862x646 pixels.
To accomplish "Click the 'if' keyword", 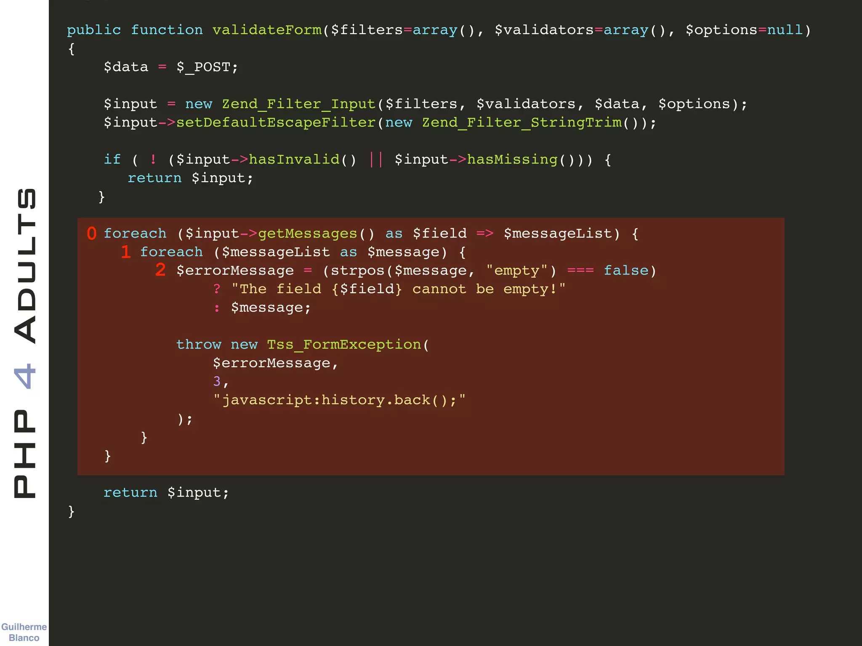I will (112, 159).
